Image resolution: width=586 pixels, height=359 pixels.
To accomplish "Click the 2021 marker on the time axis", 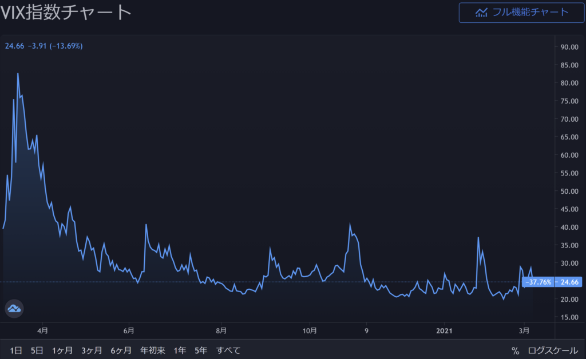I will (x=444, y=330).
